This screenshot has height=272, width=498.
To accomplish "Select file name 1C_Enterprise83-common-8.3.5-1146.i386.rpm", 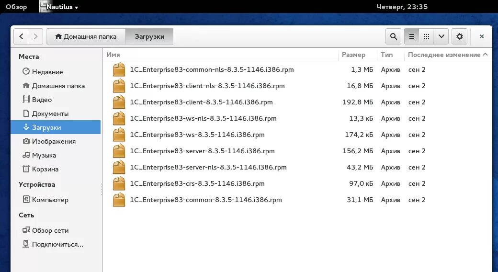I will click(206, 200).
